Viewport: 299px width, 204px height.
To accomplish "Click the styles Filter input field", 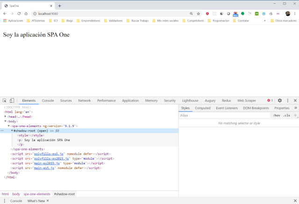I will click(x=224, y=115).
